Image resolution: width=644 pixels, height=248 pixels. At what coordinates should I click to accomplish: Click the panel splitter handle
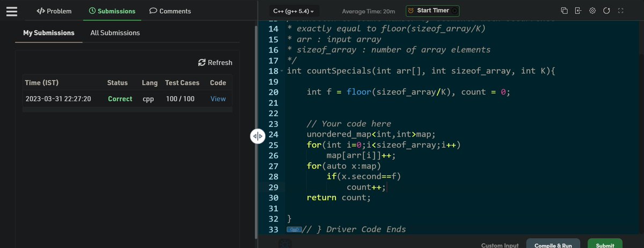258,136
